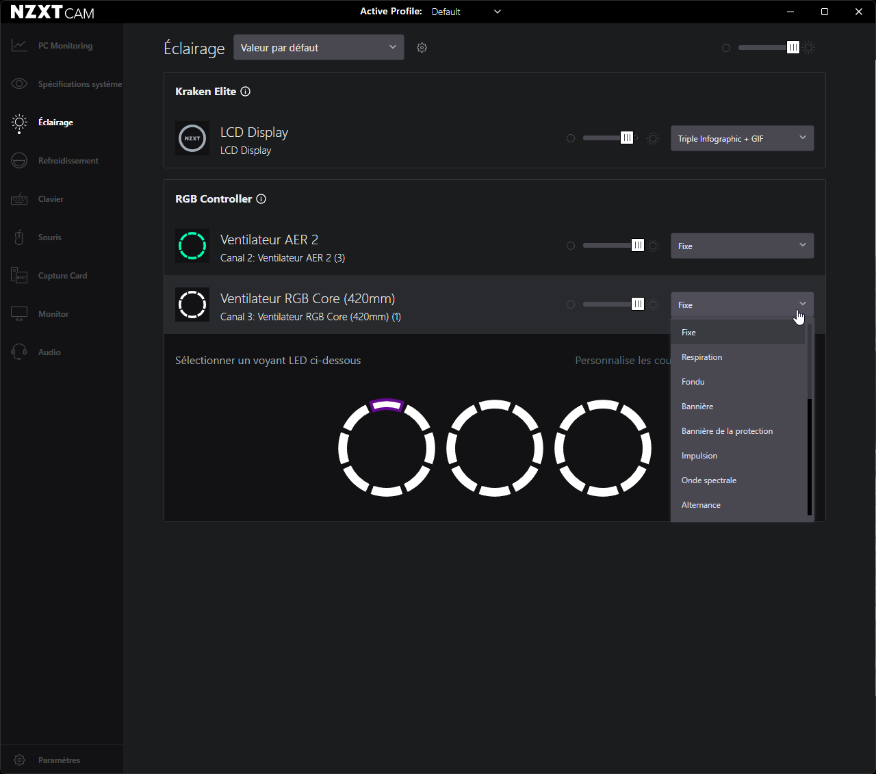Click Ventilateur RGB Core bright sun icon

(654, 305)
